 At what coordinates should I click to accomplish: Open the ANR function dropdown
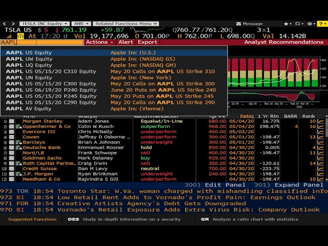pyautogui.click(x=81, y=24)
